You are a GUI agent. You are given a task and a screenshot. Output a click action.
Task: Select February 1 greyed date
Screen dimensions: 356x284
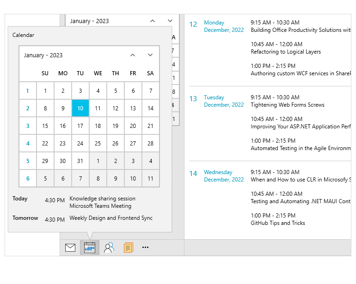click(98, 161)
